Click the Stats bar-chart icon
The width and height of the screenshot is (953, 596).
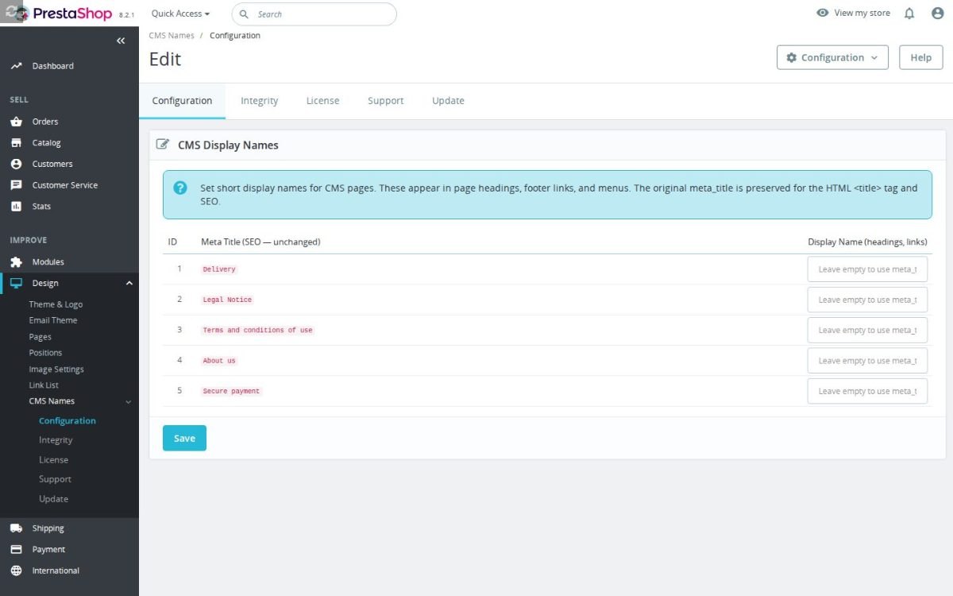(16, 206)
